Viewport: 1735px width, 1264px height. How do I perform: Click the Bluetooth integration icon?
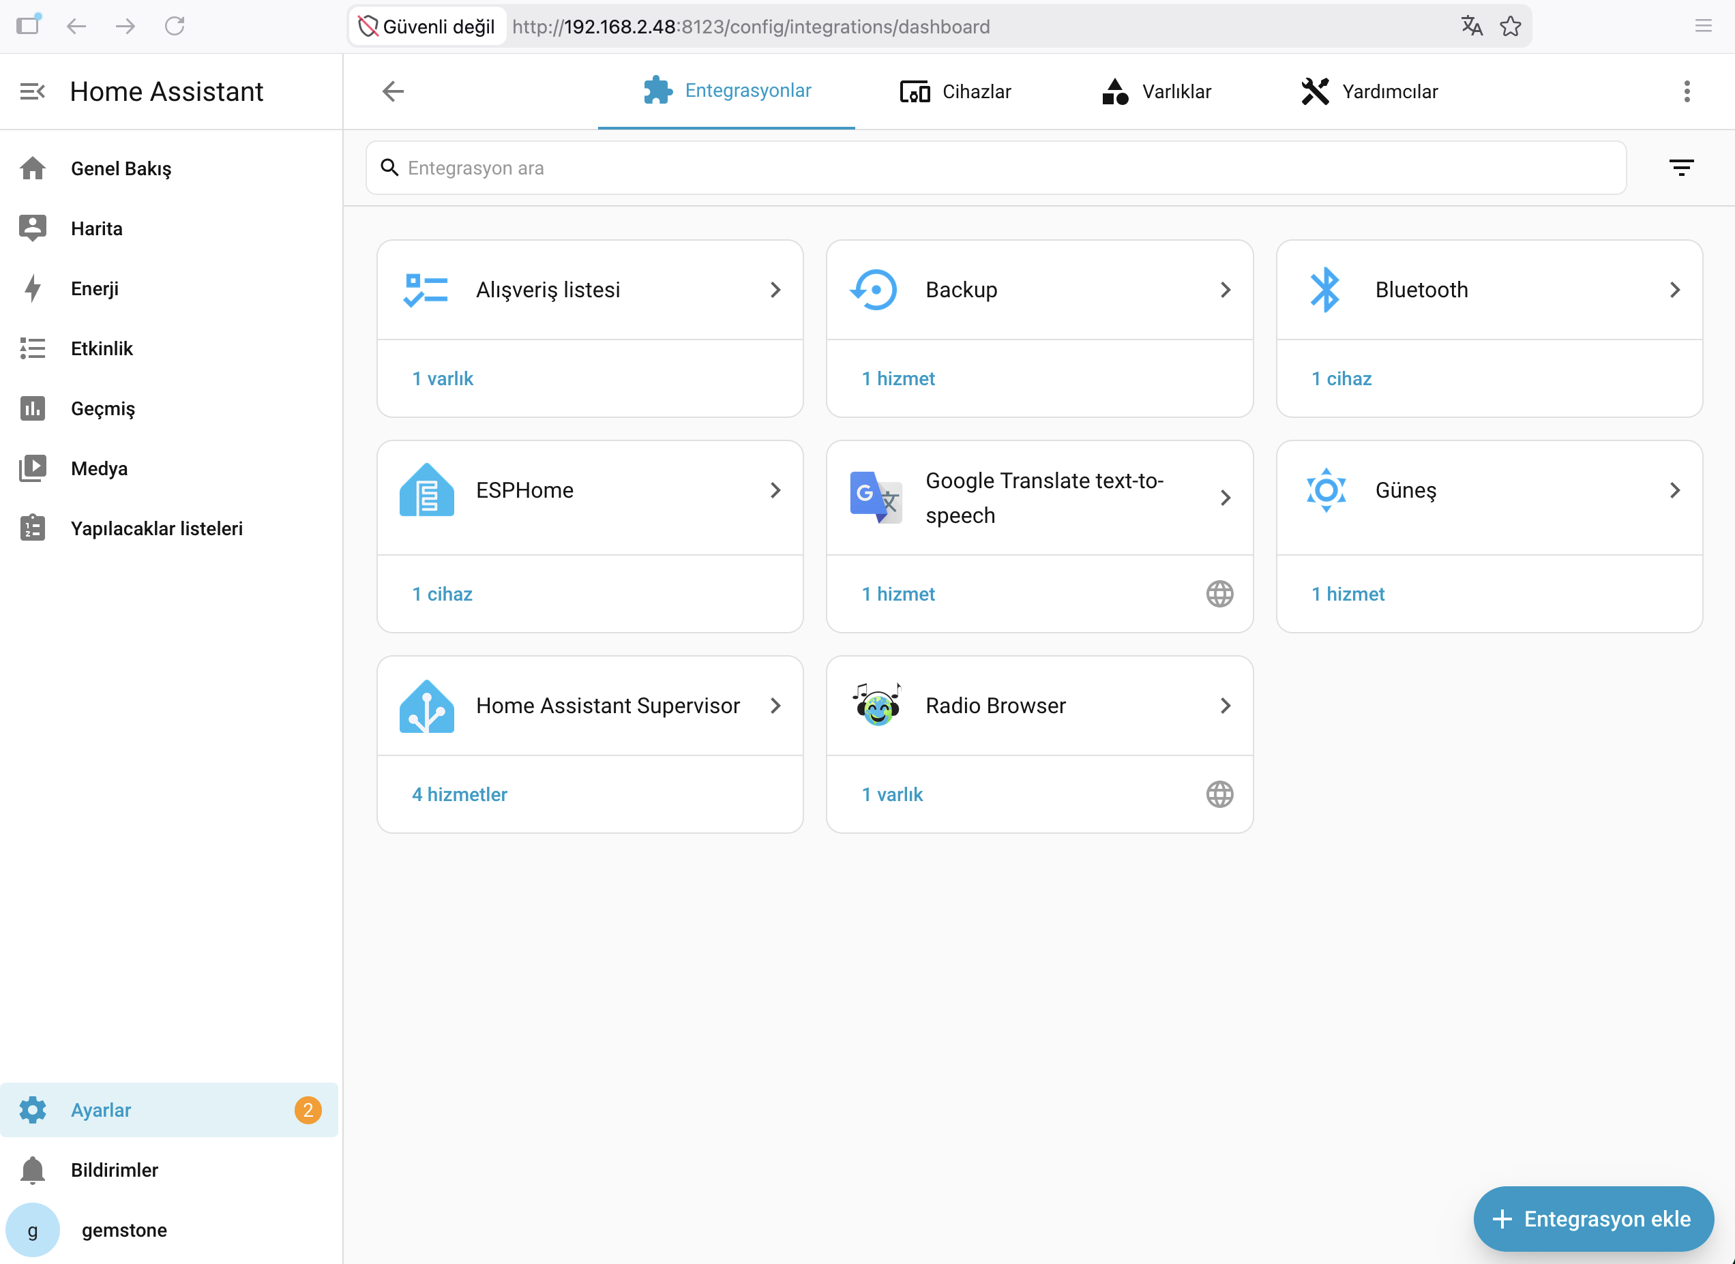(1325, 290)
